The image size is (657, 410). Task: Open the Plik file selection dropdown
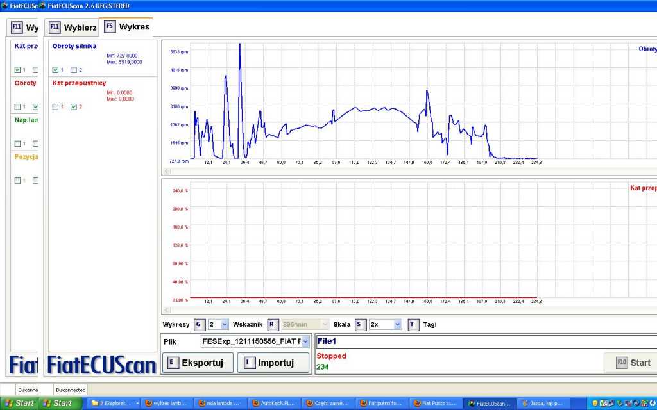click(x=305, y=342)
